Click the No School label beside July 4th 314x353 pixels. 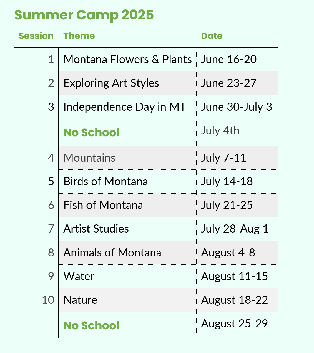[x=91, y=132]
